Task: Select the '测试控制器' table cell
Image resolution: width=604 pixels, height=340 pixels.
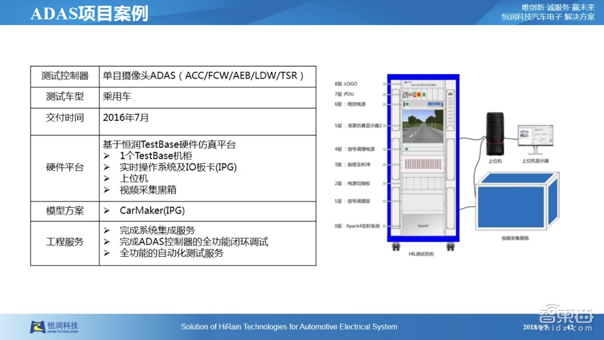Action: tap(65, 76)
